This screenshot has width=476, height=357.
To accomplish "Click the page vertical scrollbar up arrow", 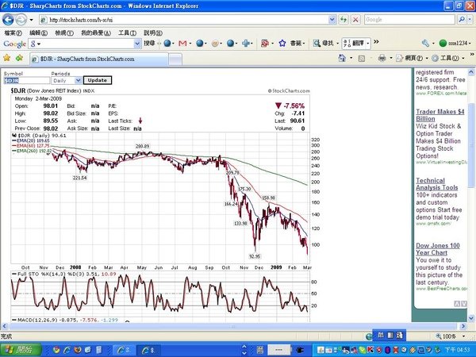I will (x=471, y=72).
